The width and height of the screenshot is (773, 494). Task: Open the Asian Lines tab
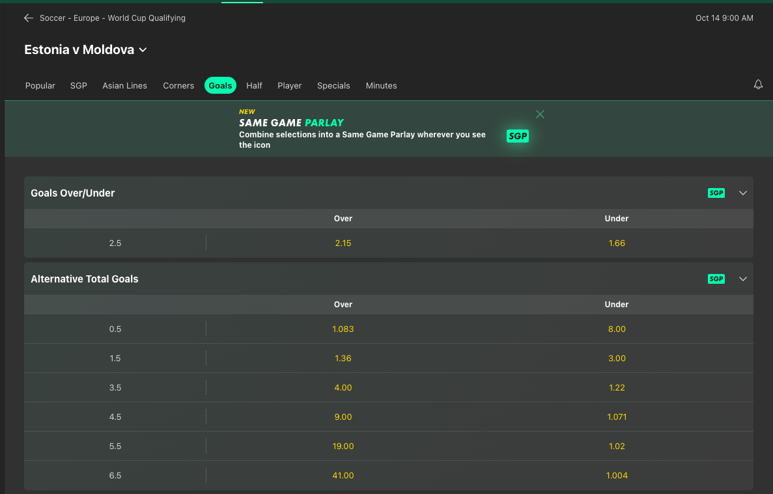124,86
